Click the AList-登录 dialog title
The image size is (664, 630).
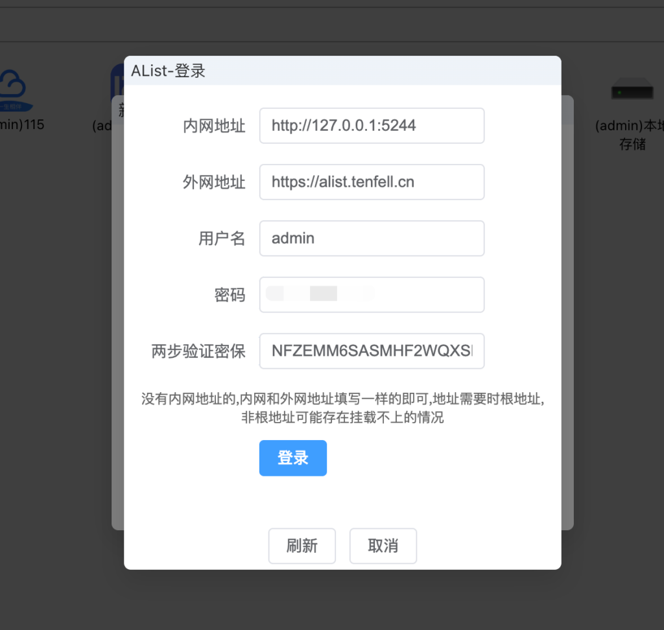click(x=168, y=71)
